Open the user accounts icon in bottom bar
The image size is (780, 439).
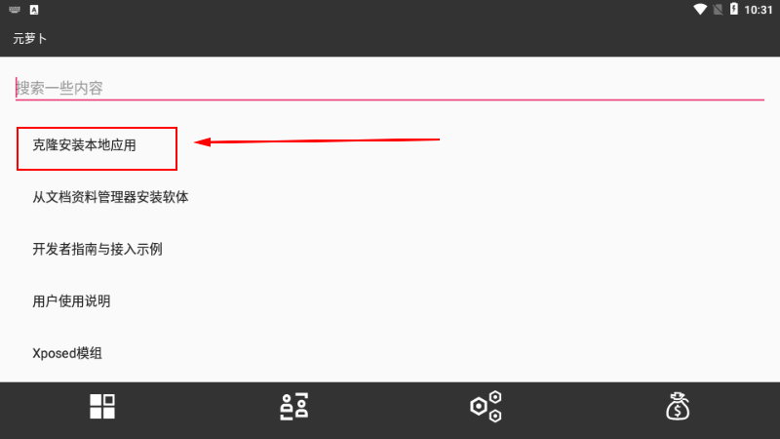pos(294,407)
